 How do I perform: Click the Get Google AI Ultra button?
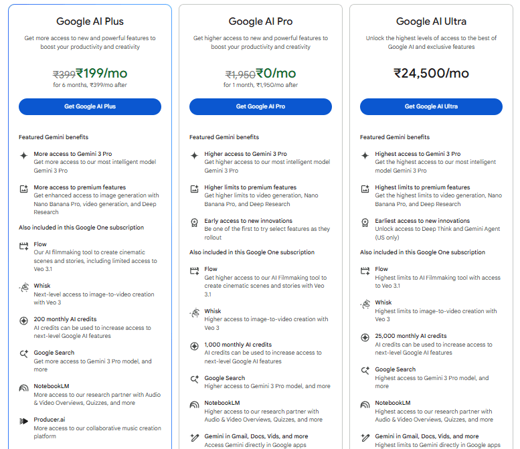pyautogui.click(x=431, y=106)
